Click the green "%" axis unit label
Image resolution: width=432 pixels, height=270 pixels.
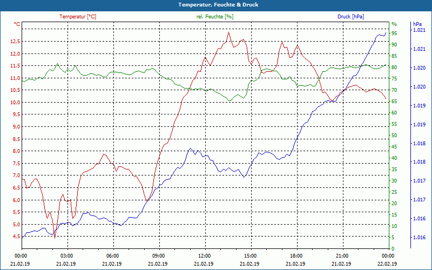tap(394, 24)
